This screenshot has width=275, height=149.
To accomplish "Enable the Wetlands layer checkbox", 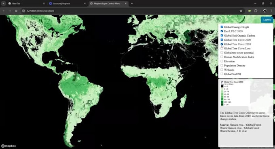I will [x=222, y=70].
